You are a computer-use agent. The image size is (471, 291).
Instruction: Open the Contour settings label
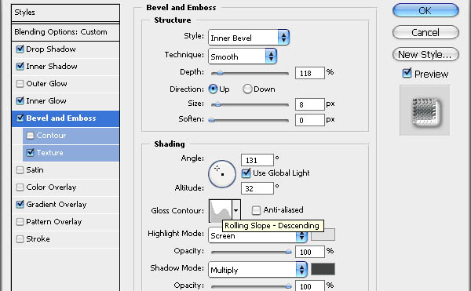click(51, 135)
